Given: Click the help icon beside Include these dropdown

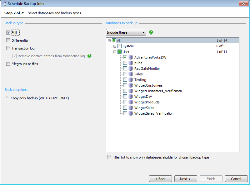Looking at the screenshot, I should (151, 32).
